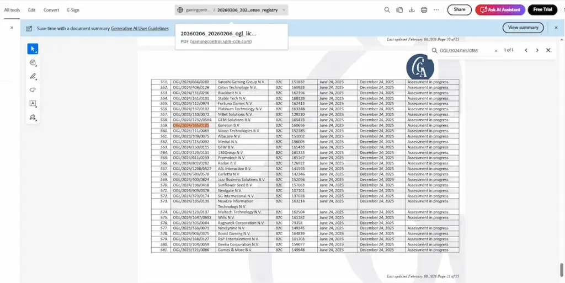Open the three-dots more options menu

tap(436, 10)
